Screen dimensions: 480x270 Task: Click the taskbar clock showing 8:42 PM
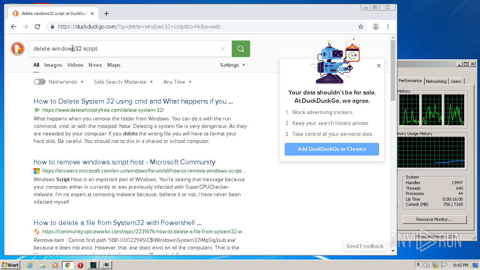point(460,265)
